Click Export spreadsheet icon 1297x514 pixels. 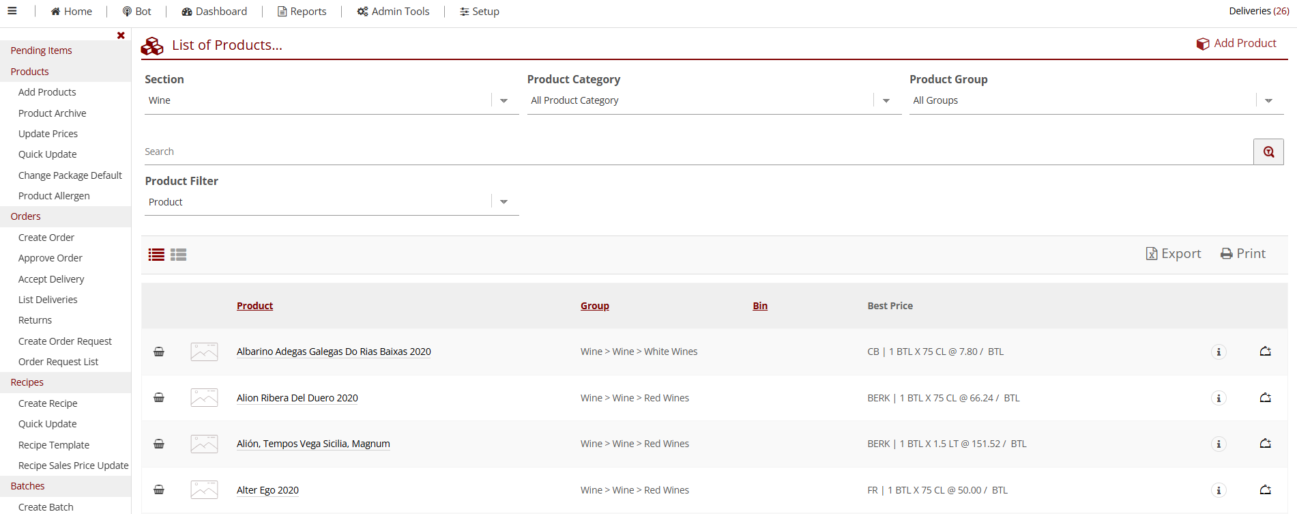(1173, 253)
